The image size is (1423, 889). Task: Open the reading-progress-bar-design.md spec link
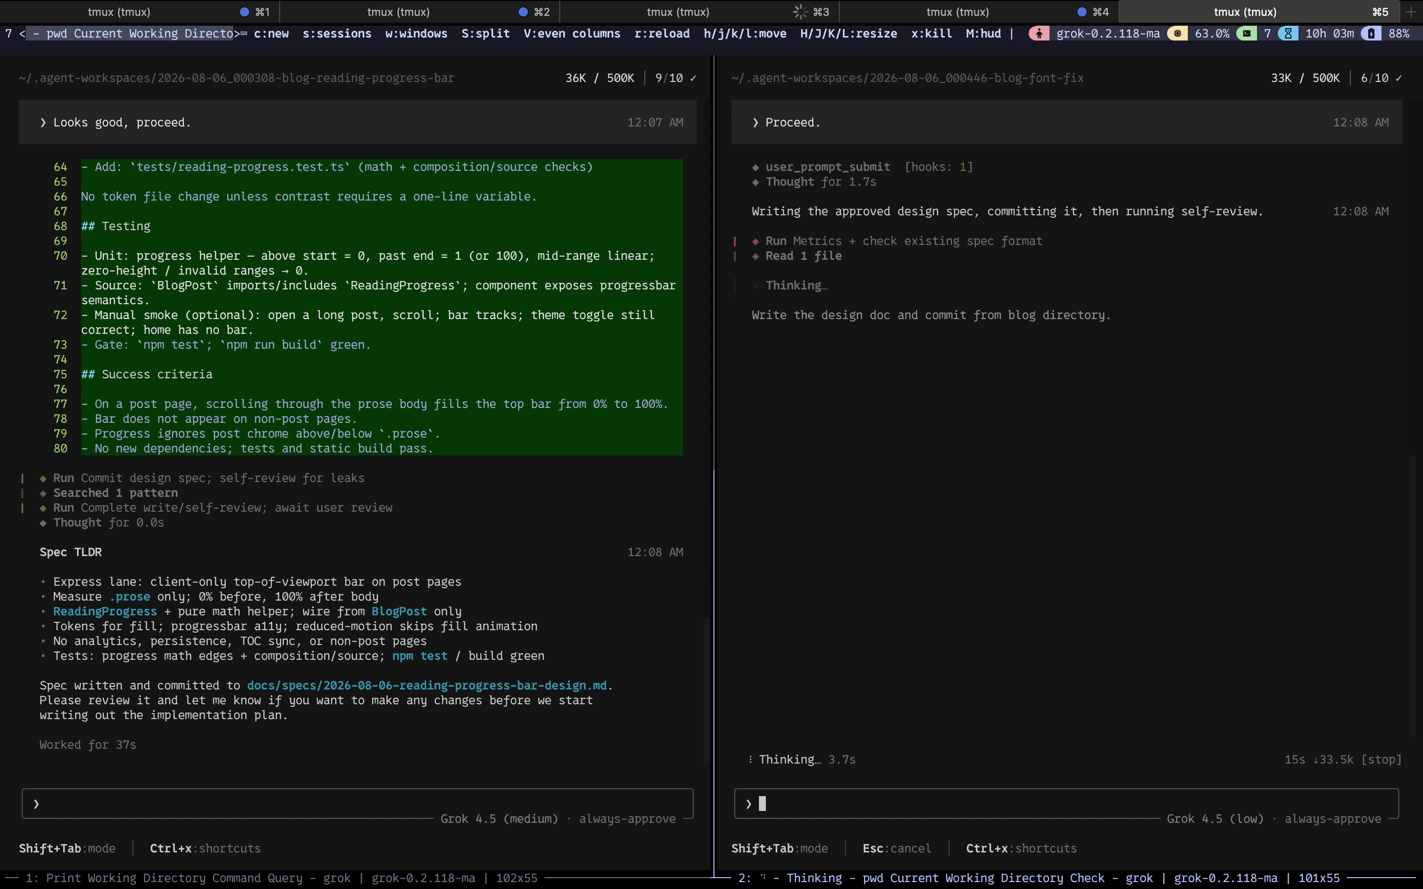coord(427,686)
